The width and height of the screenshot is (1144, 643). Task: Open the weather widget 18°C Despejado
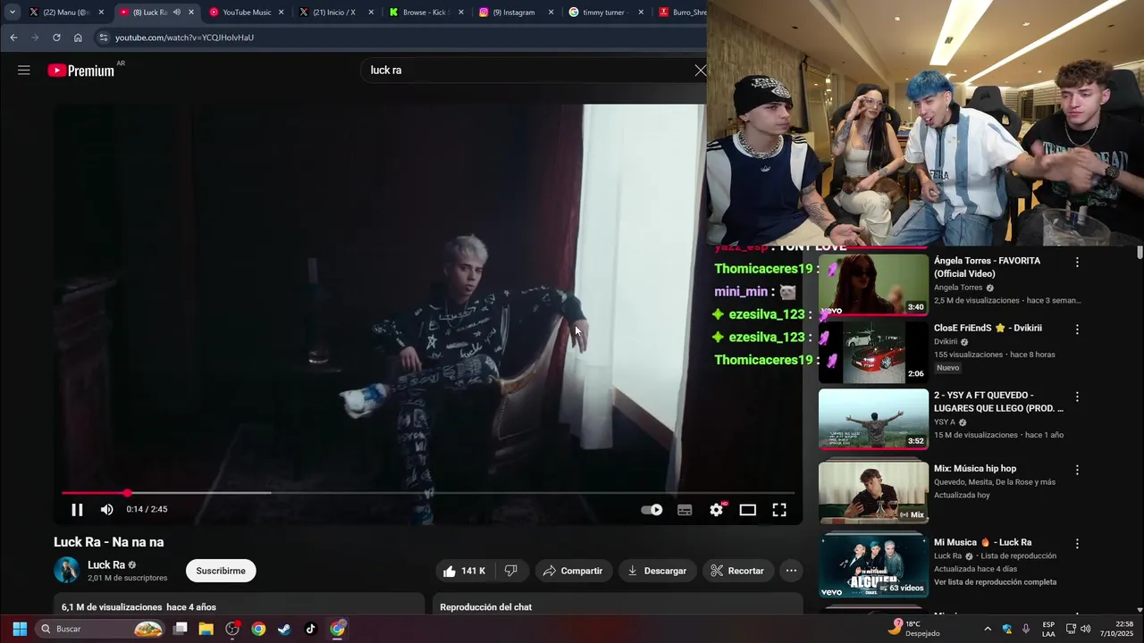click(913, 629)
